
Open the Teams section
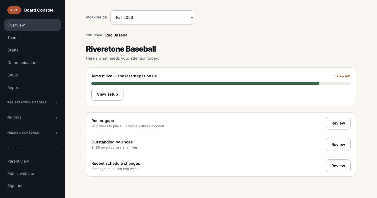click(32, 38)
